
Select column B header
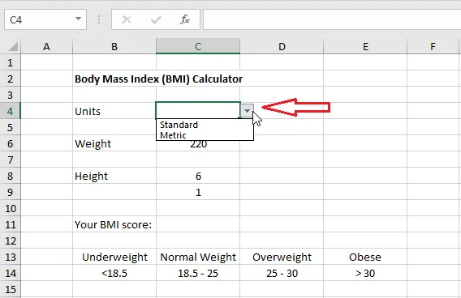(x=114, y=46)
